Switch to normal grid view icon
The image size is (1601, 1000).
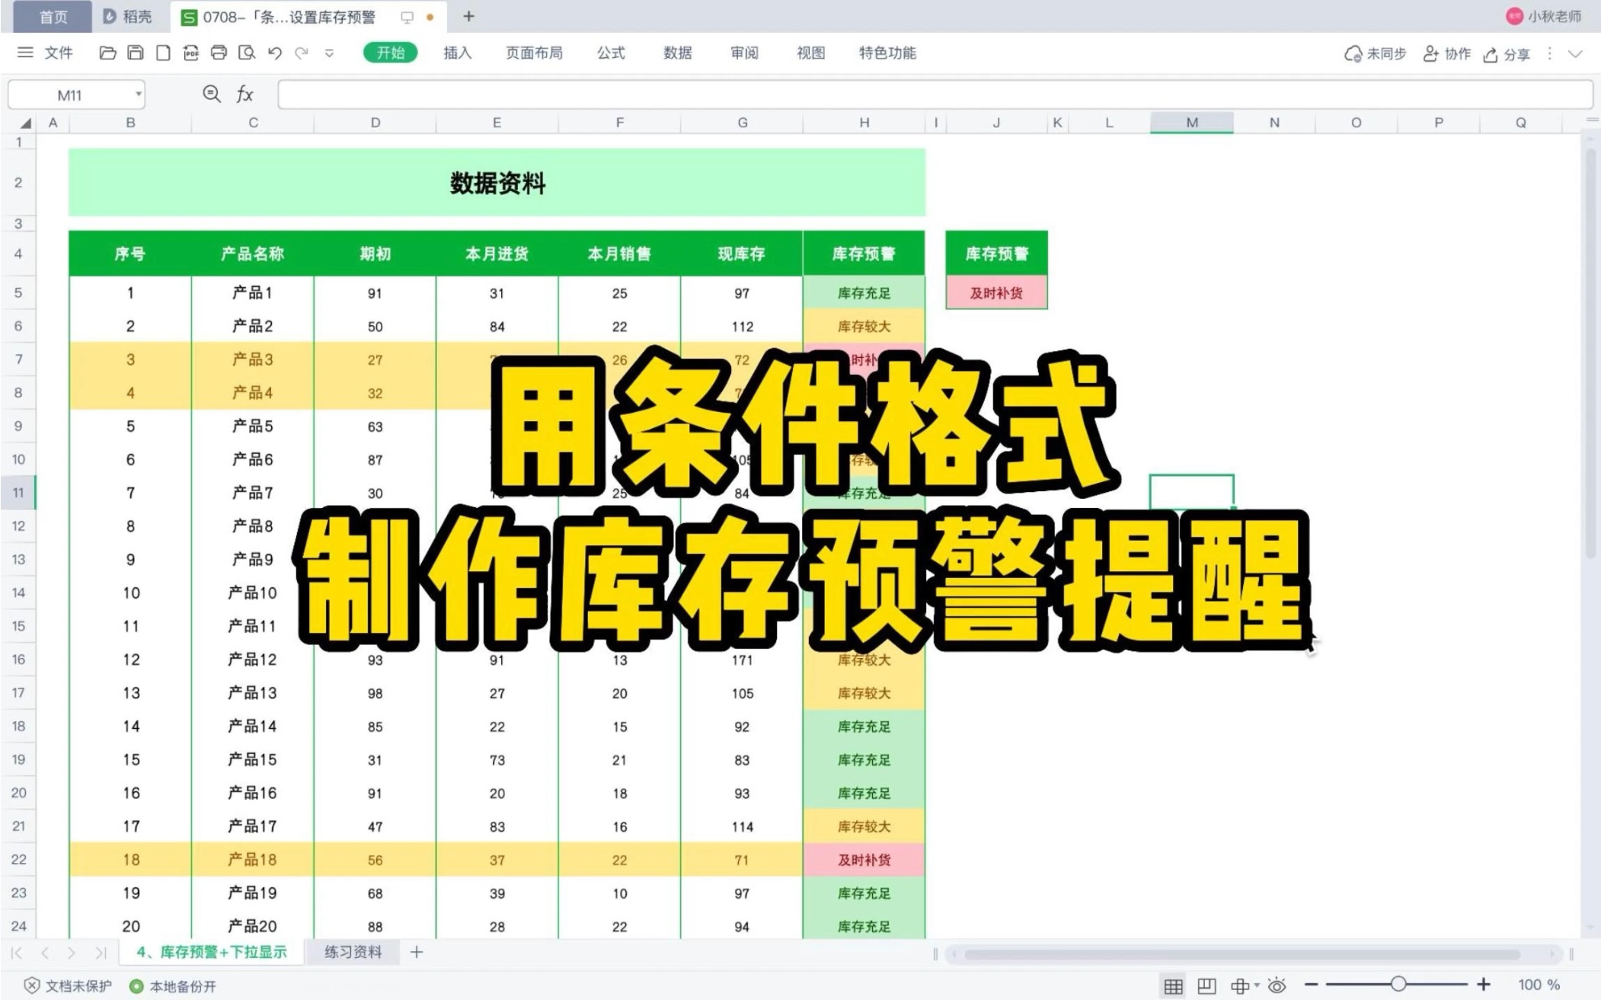pos(1173,986)
